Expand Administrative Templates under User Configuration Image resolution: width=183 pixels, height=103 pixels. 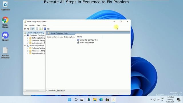pyautogui.click(x=28, y=54)
